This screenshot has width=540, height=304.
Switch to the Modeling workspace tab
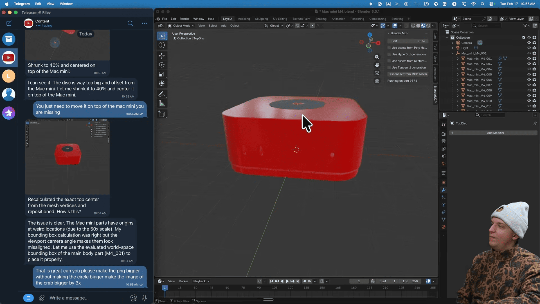tap(243, 19)
